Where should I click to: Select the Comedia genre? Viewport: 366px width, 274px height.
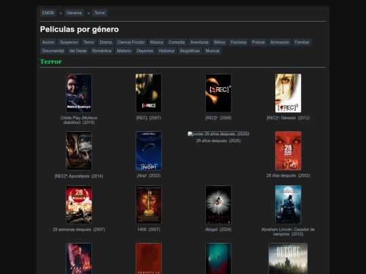click(x=176, y=42)
